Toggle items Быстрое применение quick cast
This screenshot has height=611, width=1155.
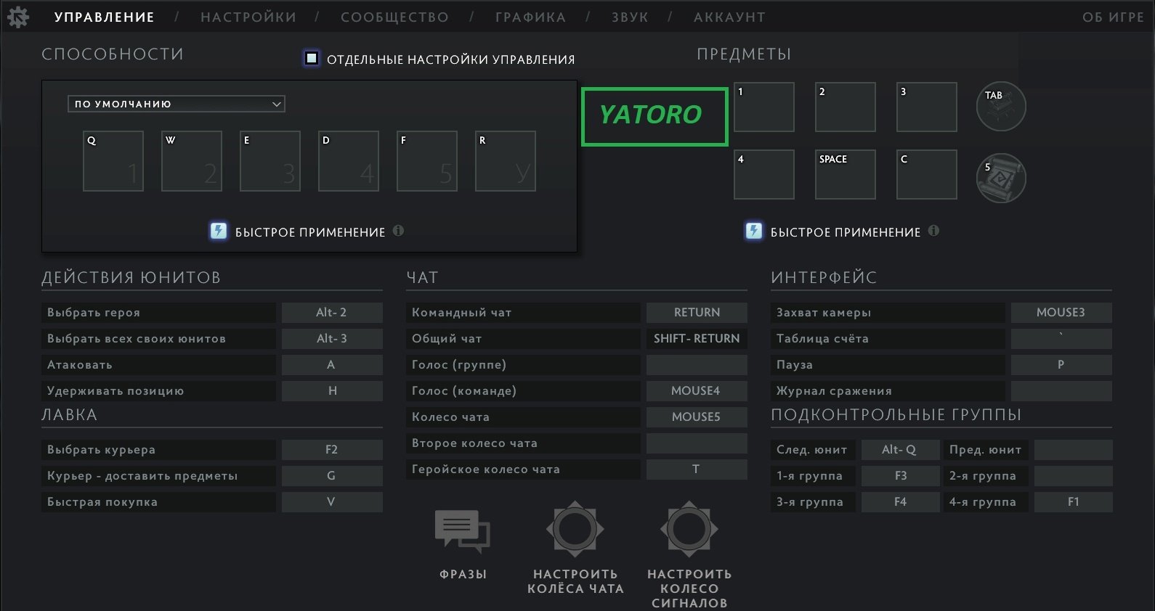(x=753, y=231)
